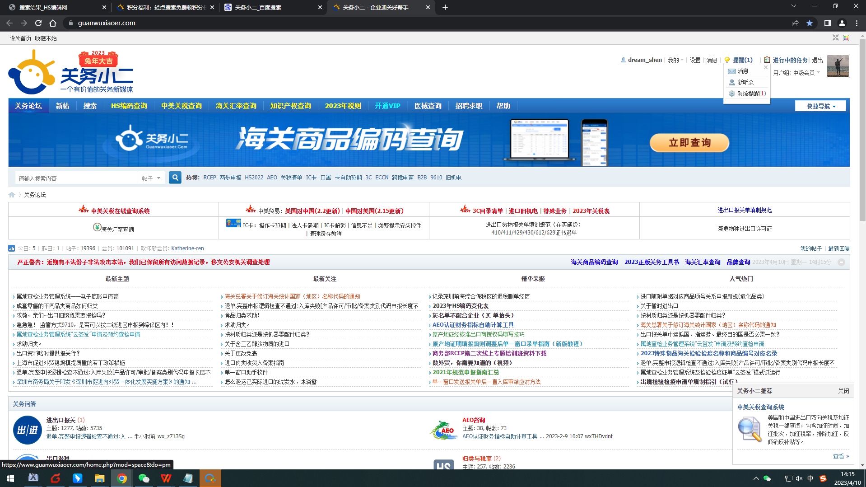This screenshot has height=487, width=866.
Task: Click the 进出口报关 forum icon
Action: click(x=28, y=430)
